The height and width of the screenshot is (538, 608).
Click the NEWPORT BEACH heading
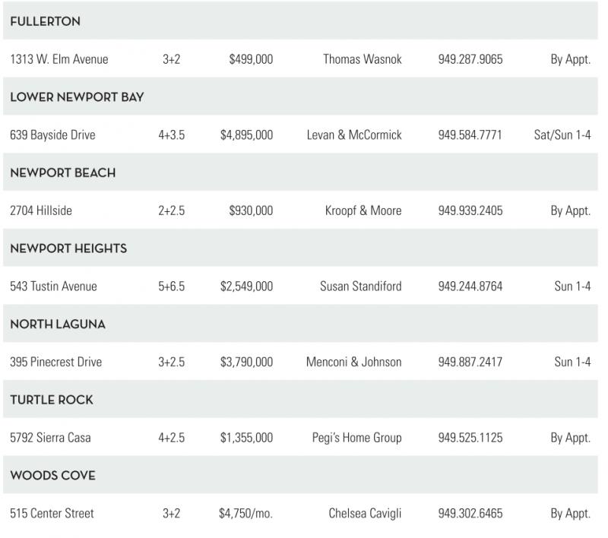[x=62, y=172]
